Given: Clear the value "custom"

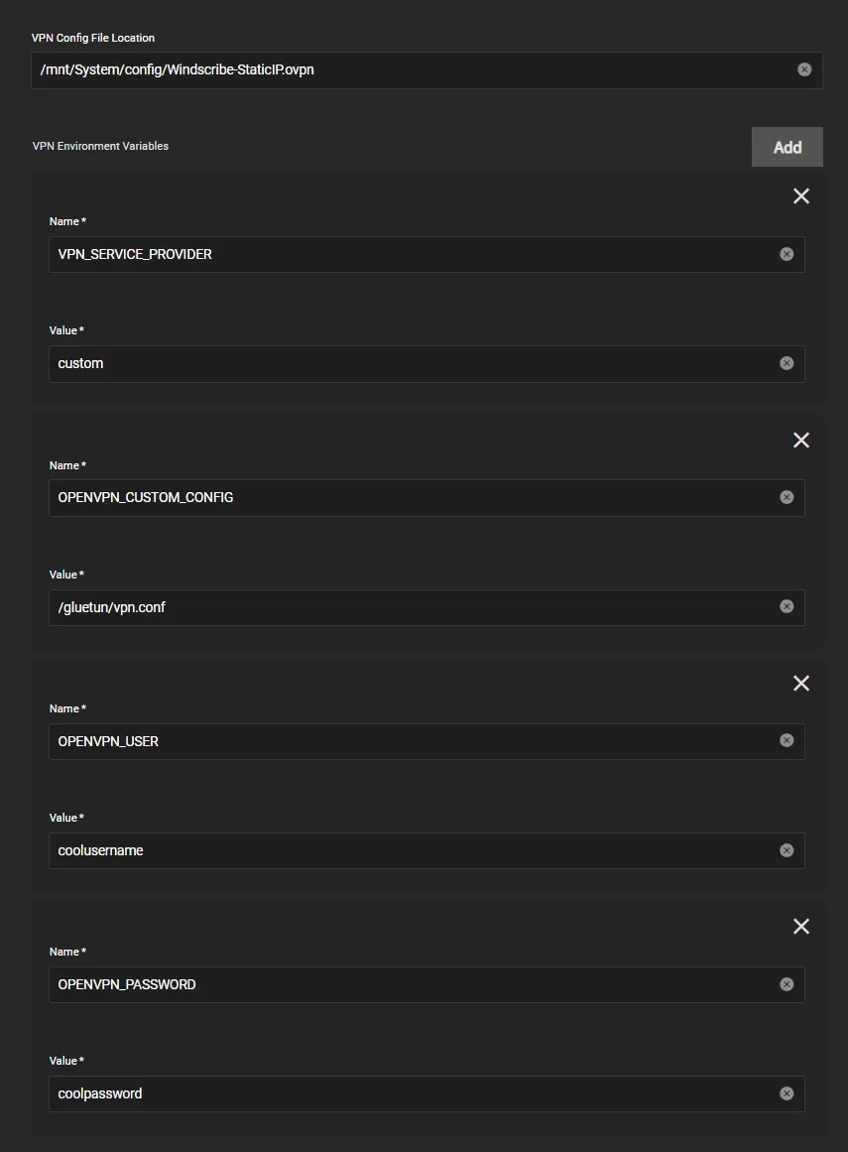Looking at the screenshot, I should pos(787,363).
